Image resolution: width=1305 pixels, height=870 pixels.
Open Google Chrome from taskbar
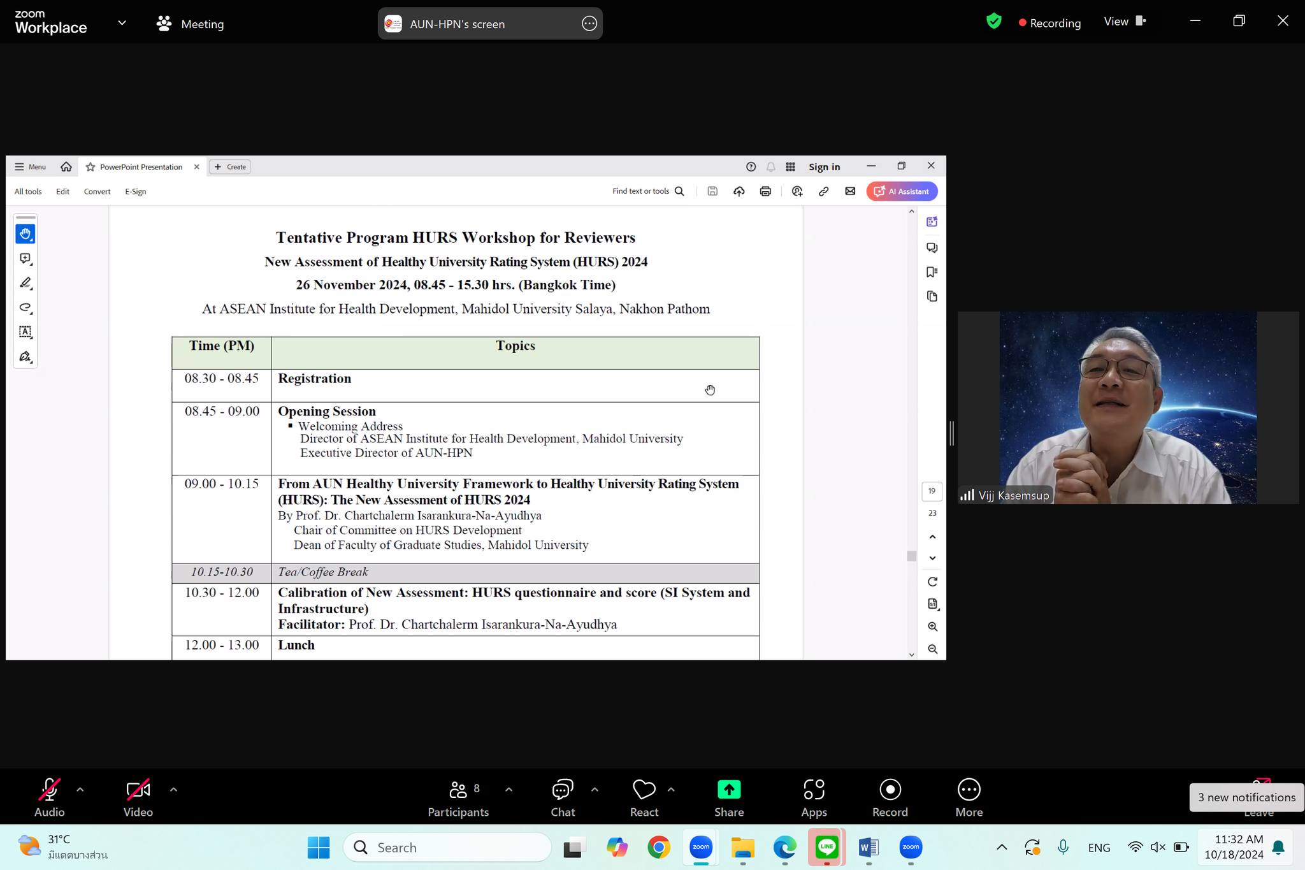[x=659, y=847]
